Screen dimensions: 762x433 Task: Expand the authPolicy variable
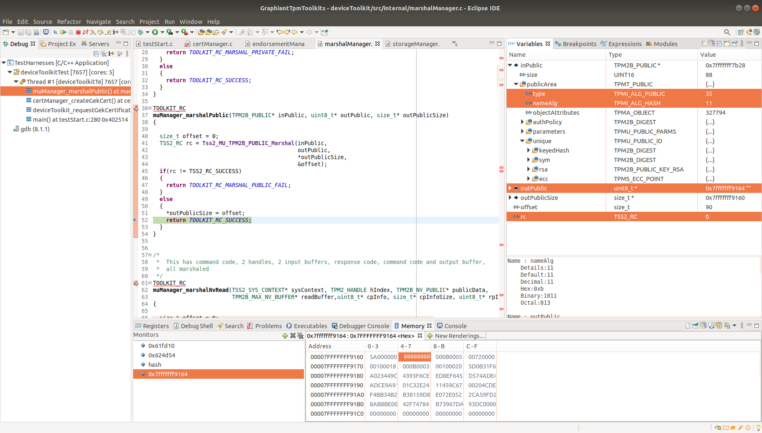(x=522, y=122)
